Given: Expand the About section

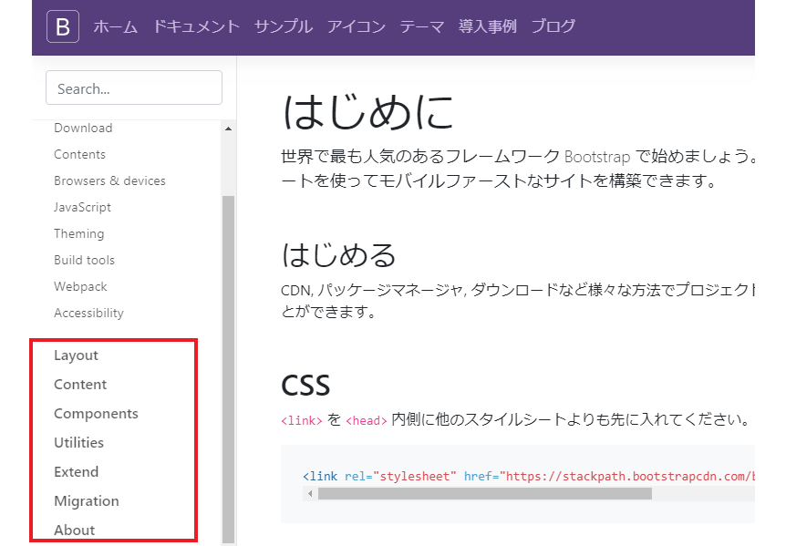Looking at the screenshot, I should [x=74, y=530].
